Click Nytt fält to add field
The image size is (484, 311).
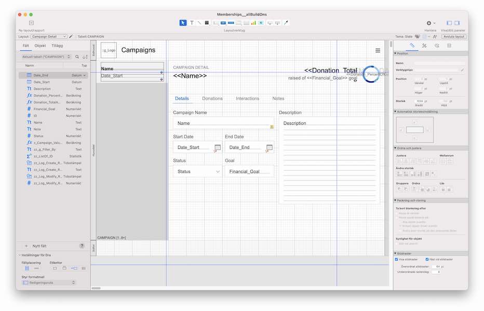39,246
